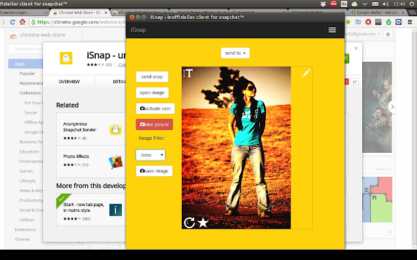The image size is (417, 260).
Task: Click the 'save image' button
Action: tap(154, 171)
